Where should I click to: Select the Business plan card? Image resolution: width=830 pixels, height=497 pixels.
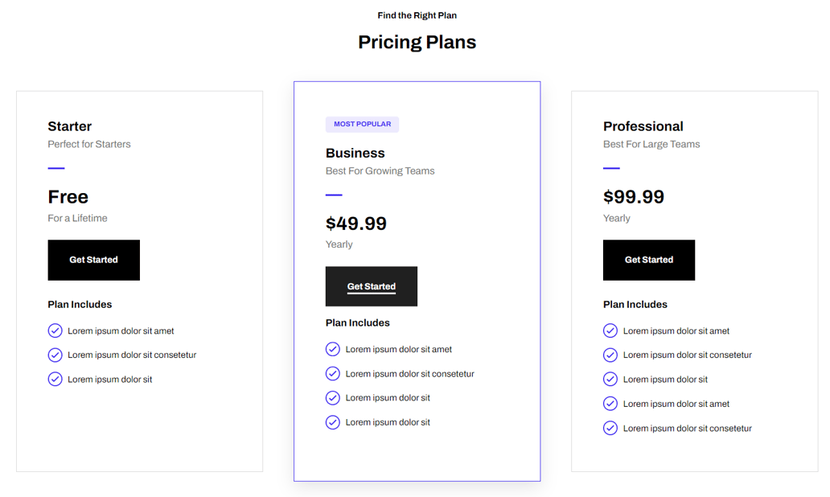click(x=417, y=281)
